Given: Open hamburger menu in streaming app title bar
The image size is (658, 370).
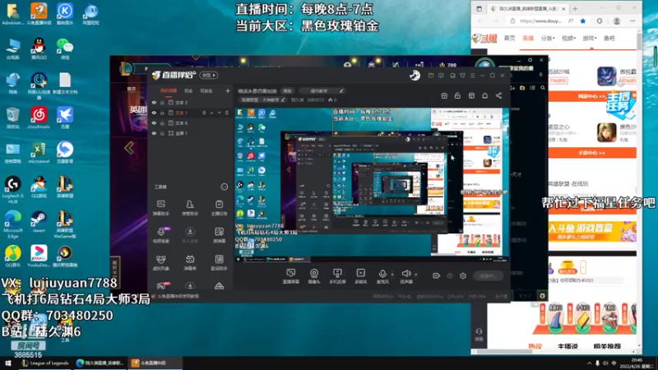Looking at the screenshot, I should pyautogui.click(x=472, y=76).
